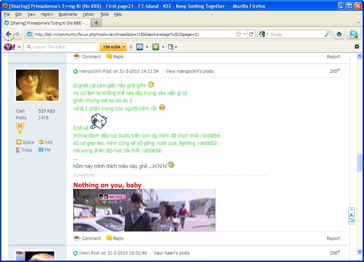Go back with the browser Back arrow
Screen dimensions: 364x262
[9, 34]
